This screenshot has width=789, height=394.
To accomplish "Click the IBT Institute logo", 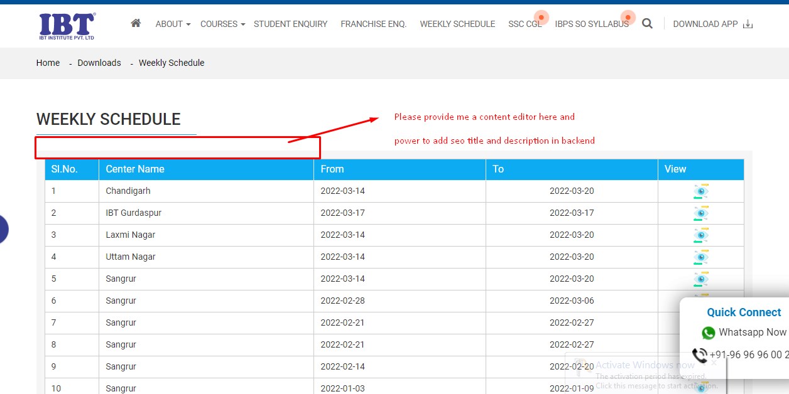I will (x=67, y=26).
